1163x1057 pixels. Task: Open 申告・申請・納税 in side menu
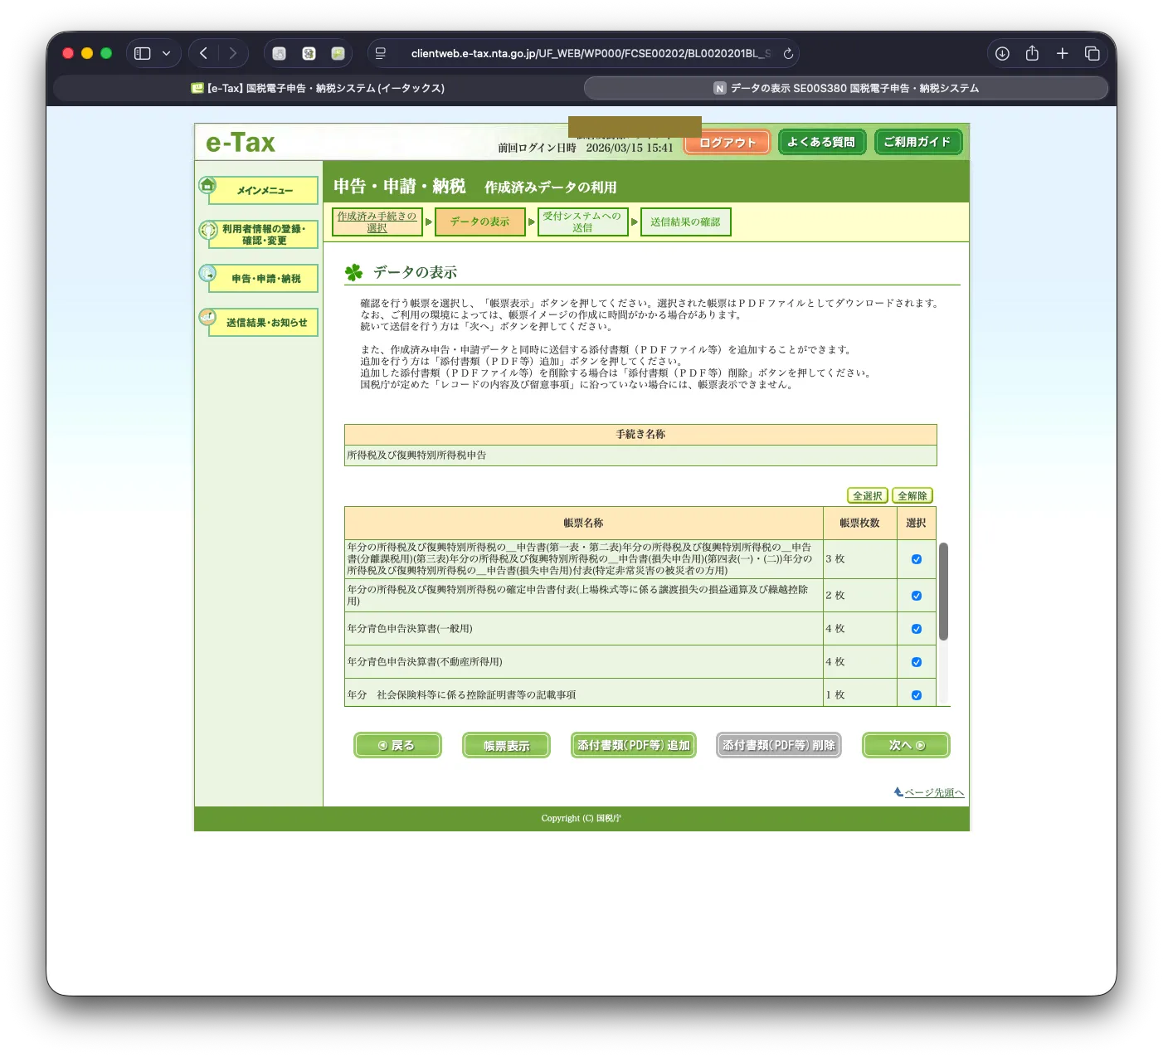tap(265, 279)
